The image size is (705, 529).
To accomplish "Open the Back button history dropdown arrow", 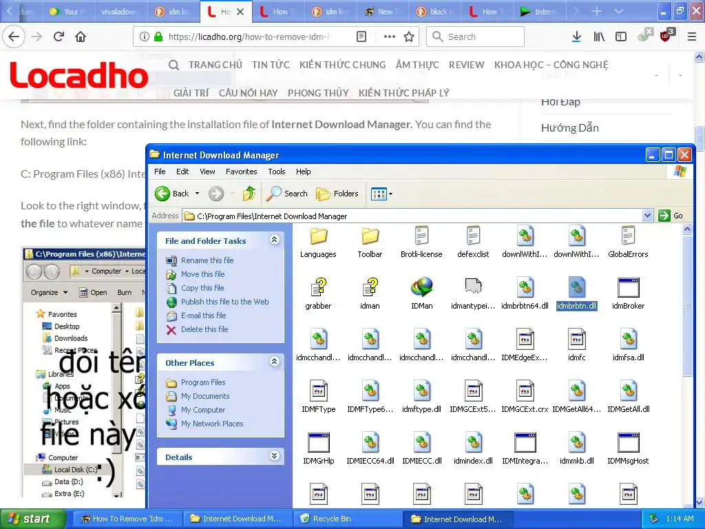I will pos(197,194).
